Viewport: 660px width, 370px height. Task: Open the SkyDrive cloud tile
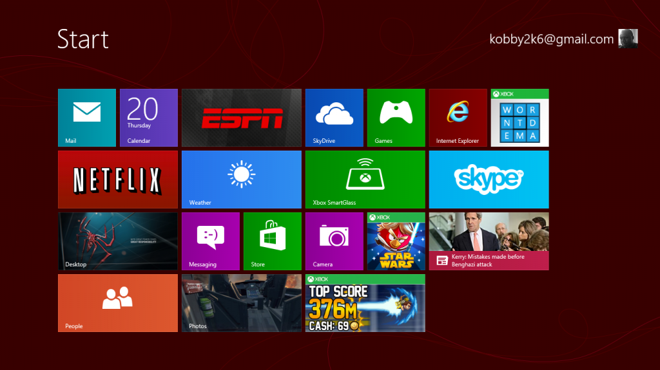tap(335, 118)
